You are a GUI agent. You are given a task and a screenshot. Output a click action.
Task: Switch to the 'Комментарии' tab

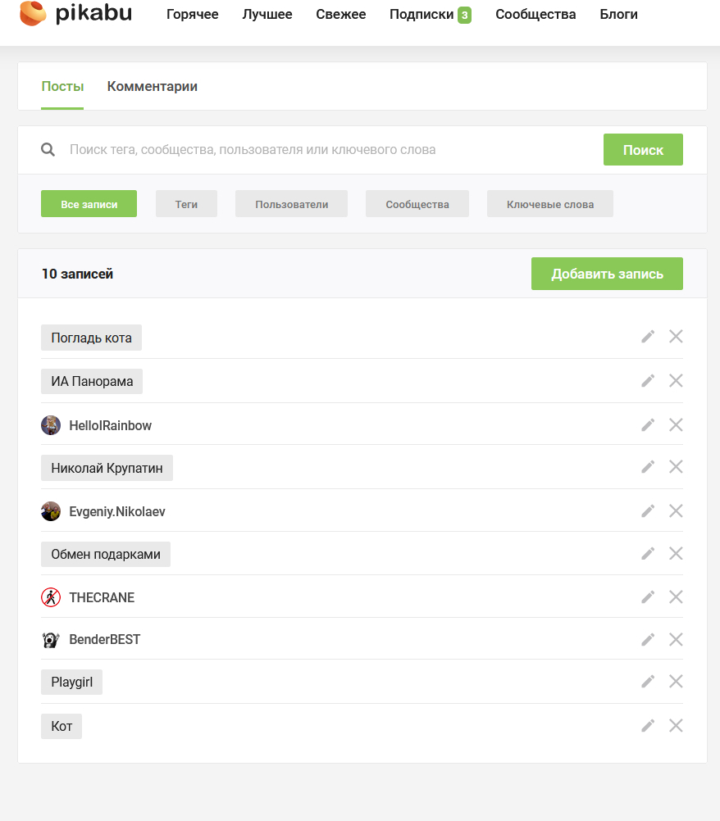point(152,86)
